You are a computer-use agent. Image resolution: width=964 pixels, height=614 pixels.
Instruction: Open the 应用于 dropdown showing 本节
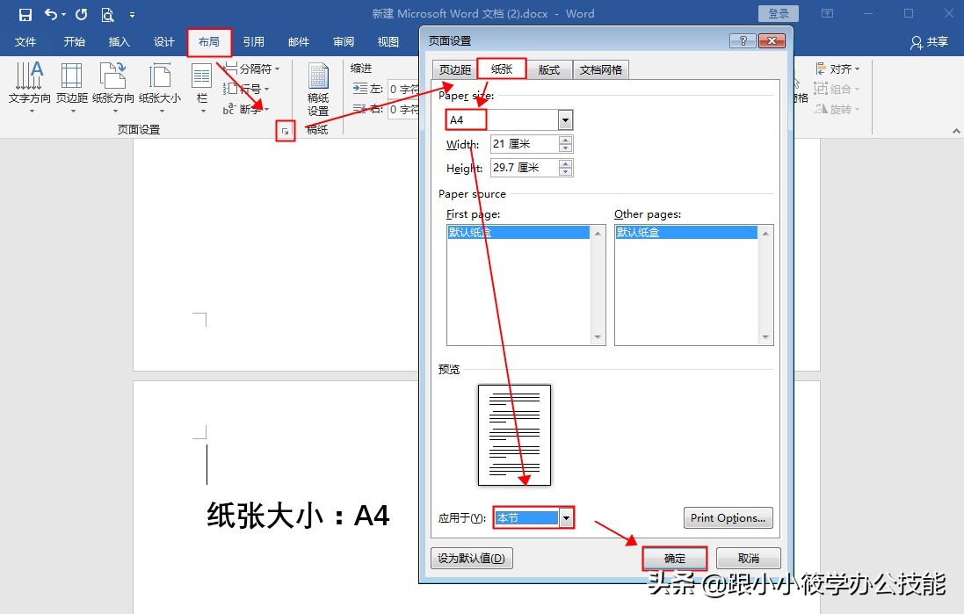click(x=566, y=517)
